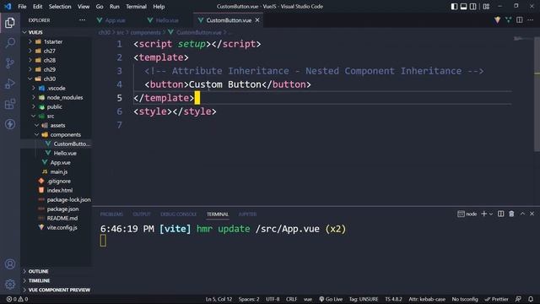Split the editor to the right
This screenshot has width=540, height=304.
520,20
